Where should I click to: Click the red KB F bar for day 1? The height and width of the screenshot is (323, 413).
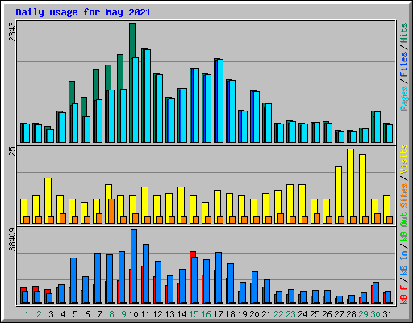(x=23, y=289)
